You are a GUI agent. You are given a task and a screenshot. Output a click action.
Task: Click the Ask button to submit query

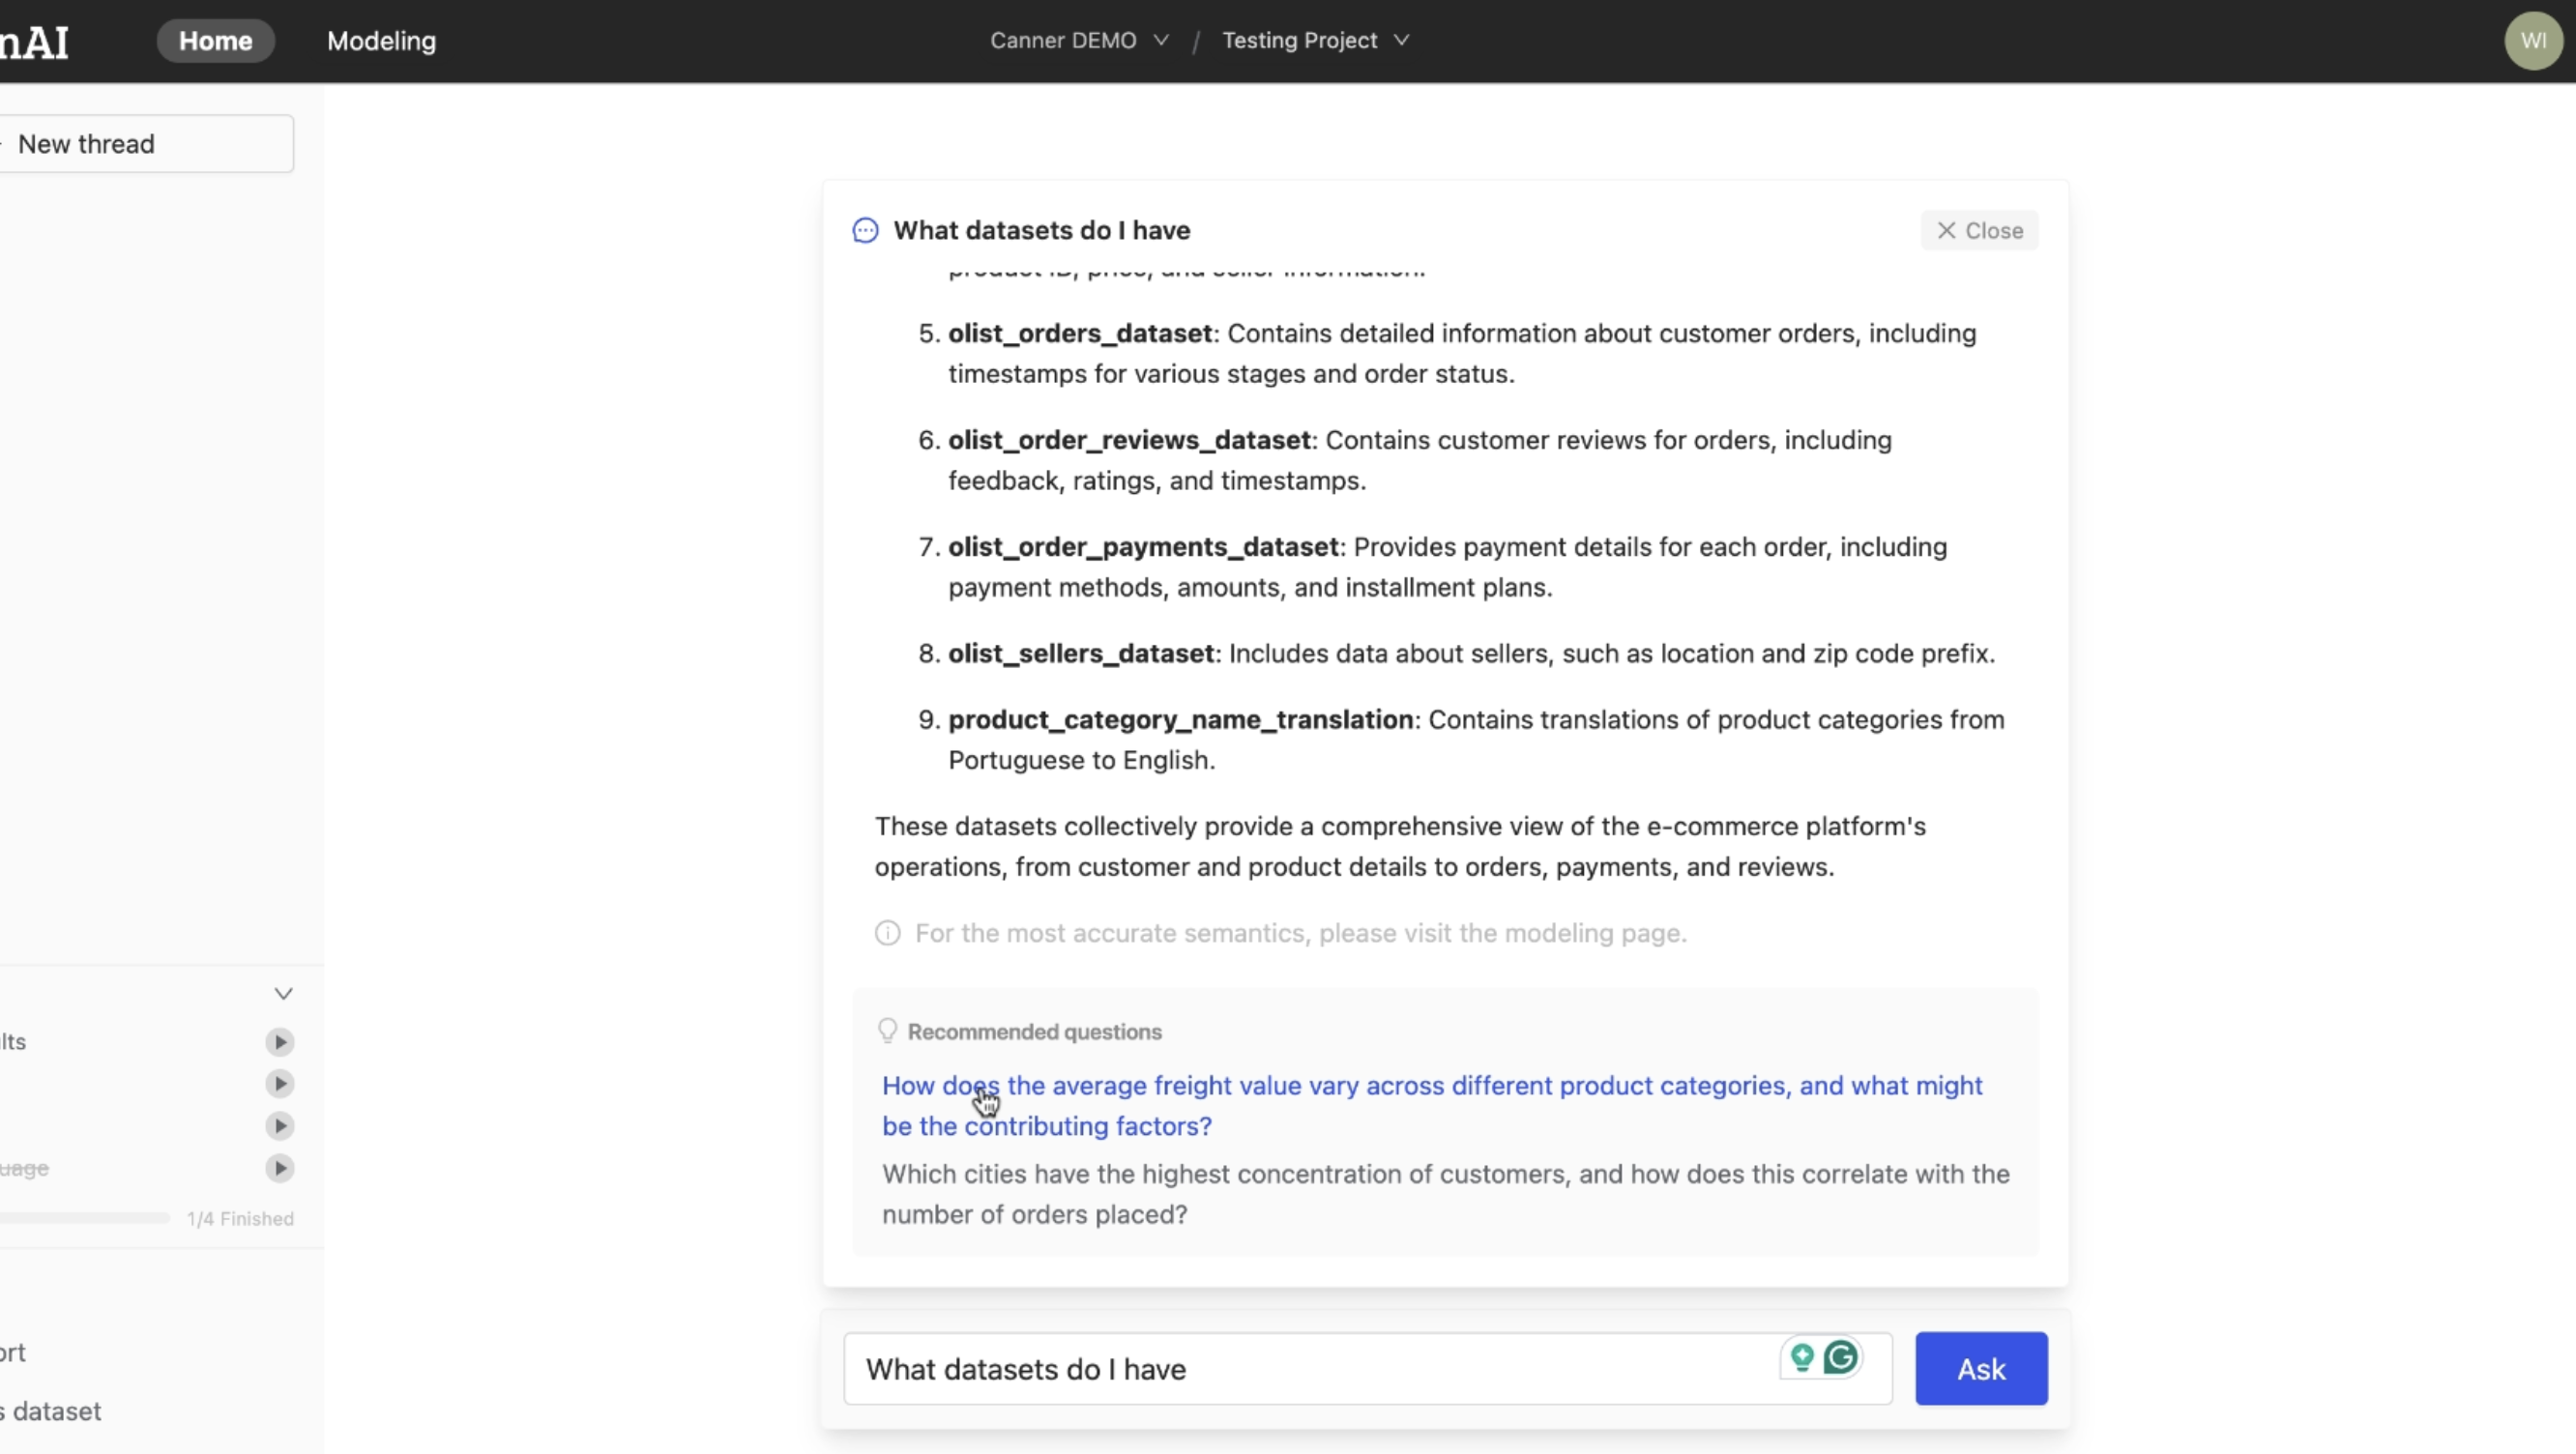(1981, 1367)
